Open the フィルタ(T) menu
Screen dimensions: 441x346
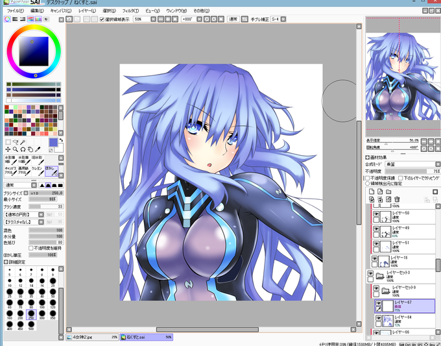point(130,10)
